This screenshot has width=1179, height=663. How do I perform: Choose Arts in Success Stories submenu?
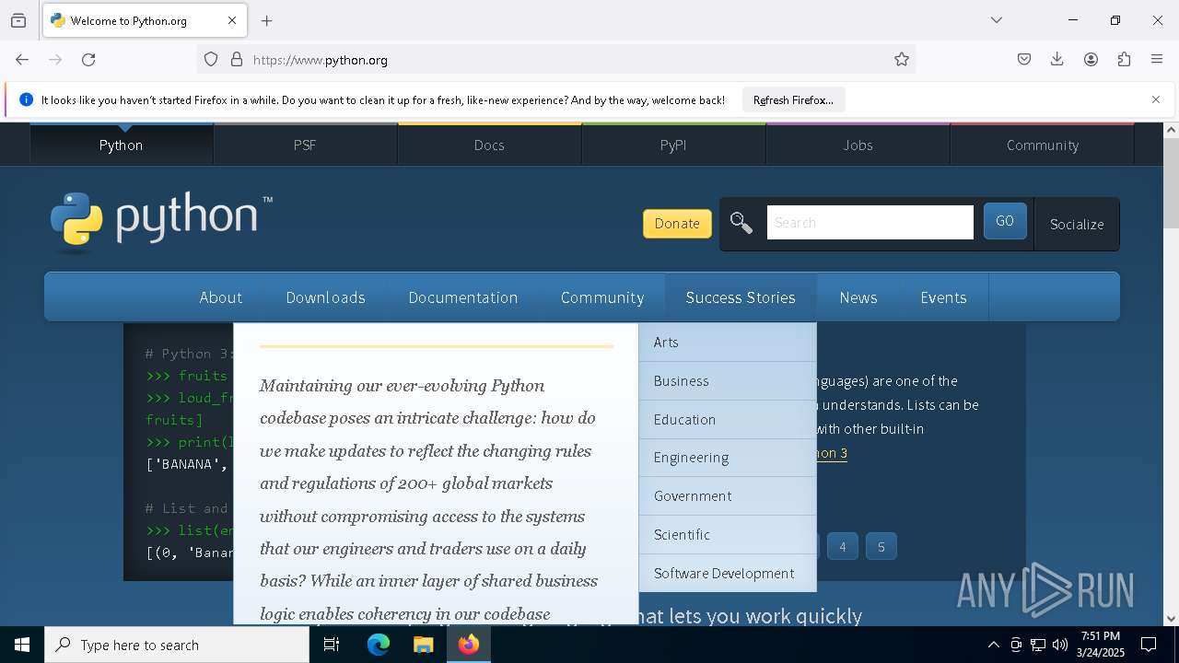tap(728, 342)
